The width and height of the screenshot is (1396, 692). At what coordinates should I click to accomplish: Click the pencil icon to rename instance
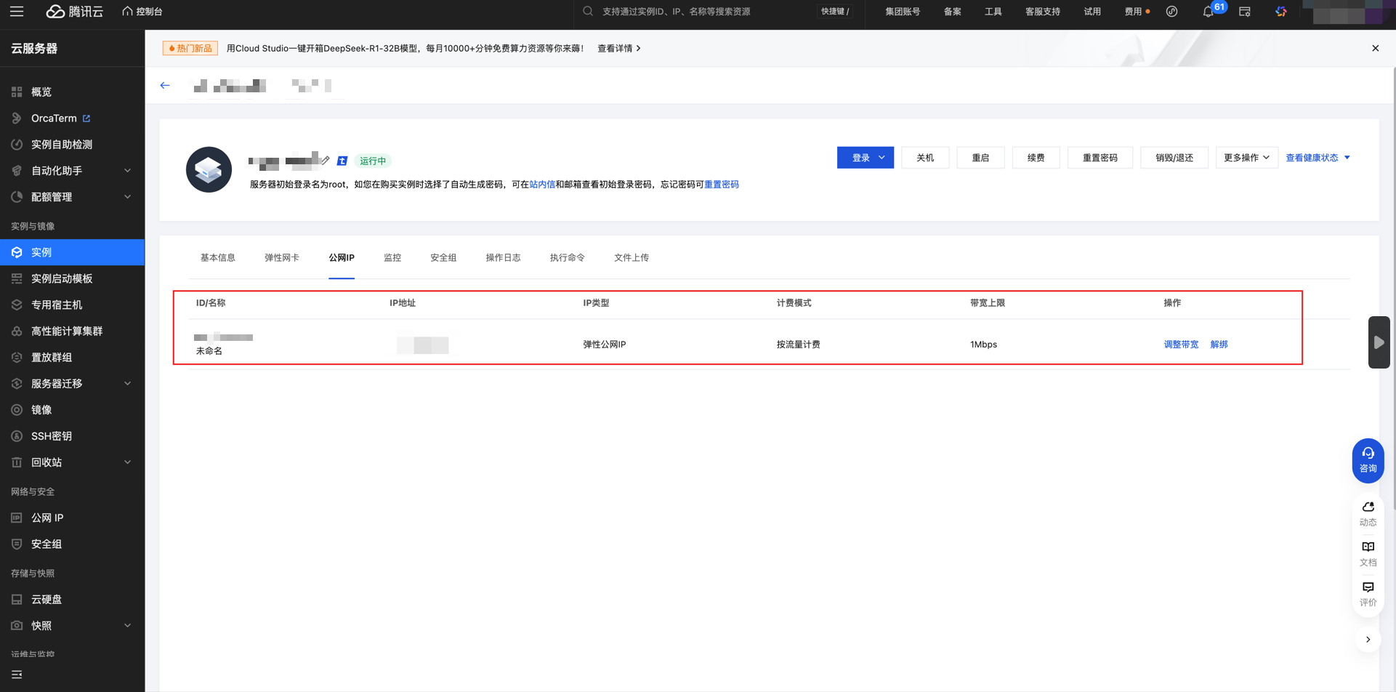pos(326,160)
